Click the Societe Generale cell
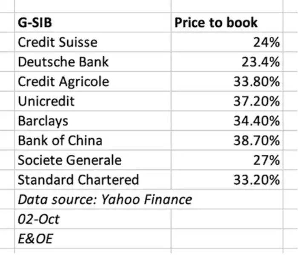The image size is (298, 257). click(x=93, y=160)
